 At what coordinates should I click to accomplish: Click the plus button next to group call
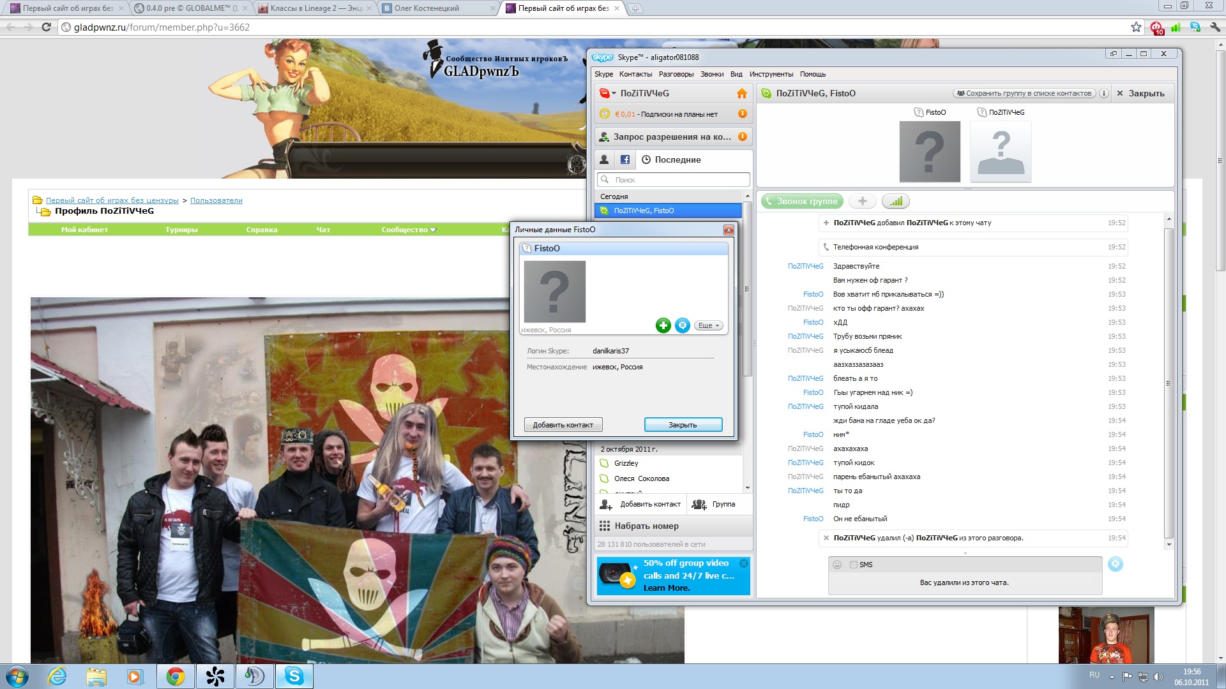pyautogui.click(x=862, y=202)
